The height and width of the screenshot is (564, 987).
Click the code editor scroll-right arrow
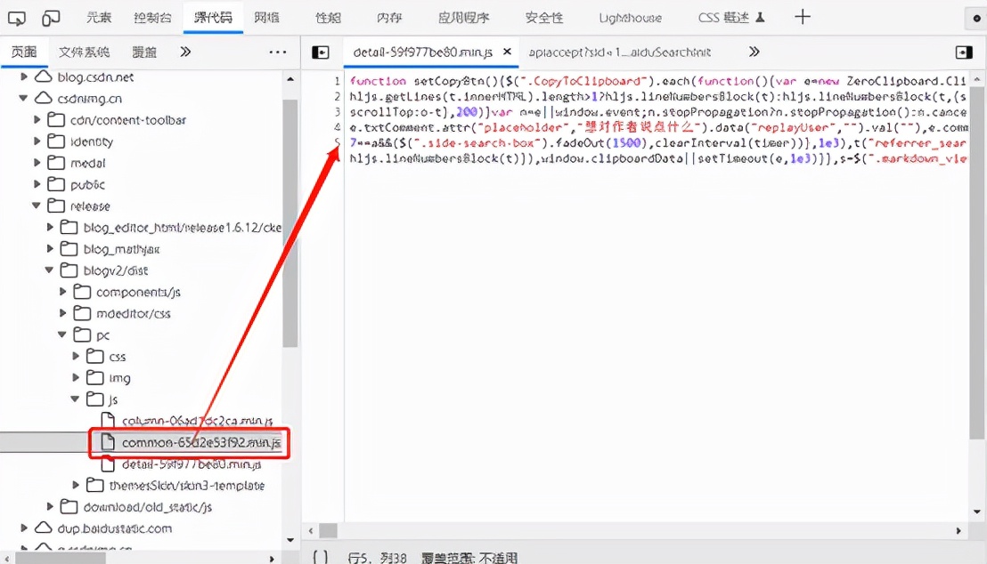(x=958, y=531)
